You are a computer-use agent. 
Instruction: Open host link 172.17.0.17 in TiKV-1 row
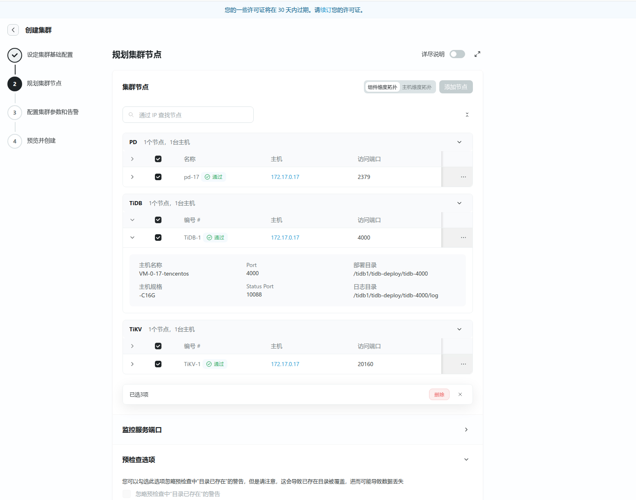point(285,364)
